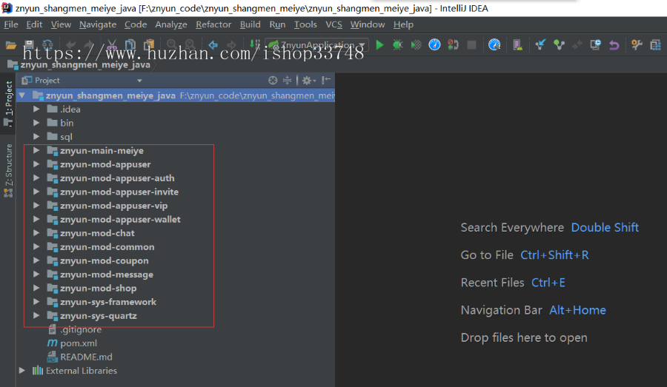Navigate Back with the blue arrow
Viewport: 667px width, 387px height.
tap(213, 45)
